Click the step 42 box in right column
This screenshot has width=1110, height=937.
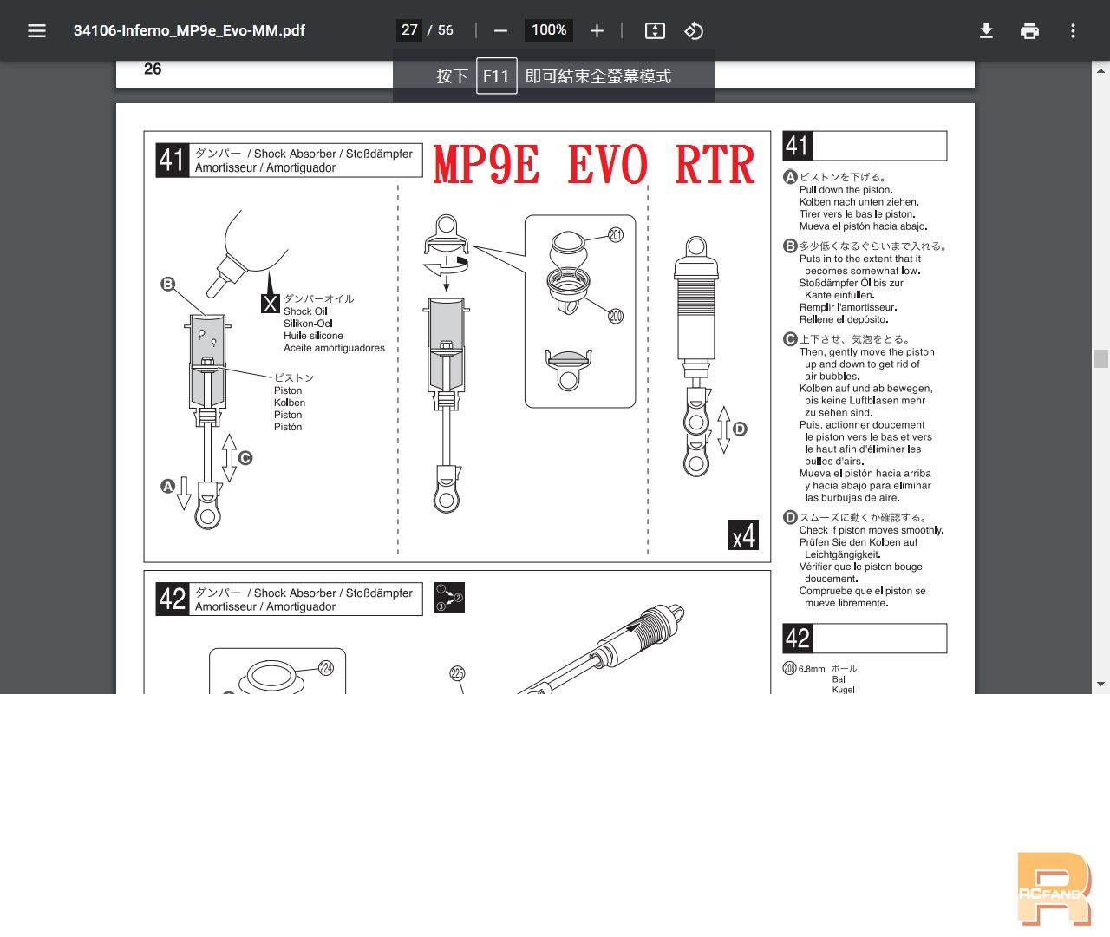pos(865,639)
